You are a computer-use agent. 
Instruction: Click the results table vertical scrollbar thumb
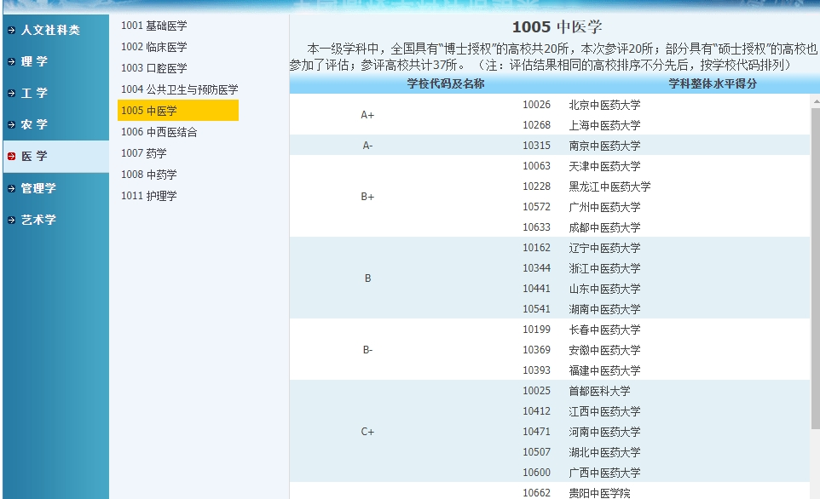coord(815,268)
